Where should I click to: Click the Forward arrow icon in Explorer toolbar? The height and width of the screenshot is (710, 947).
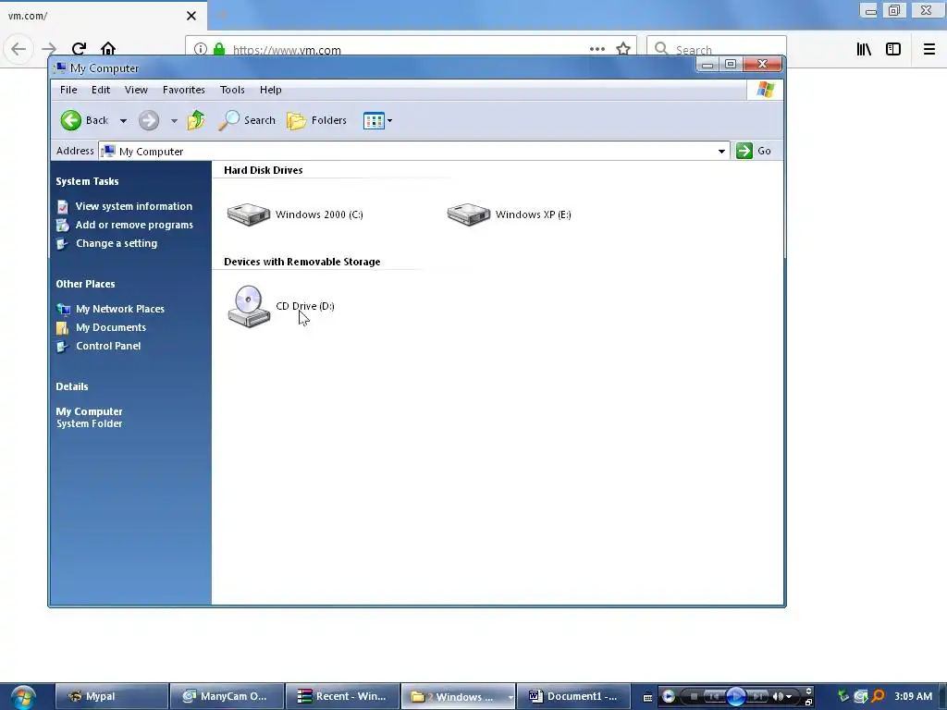(x=149, y=120)
